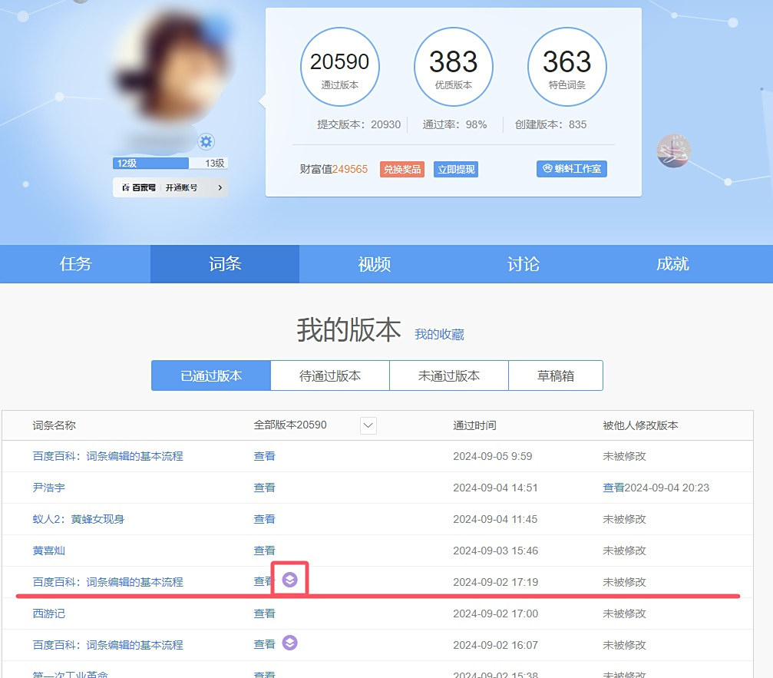The width and height of the screenshot is (773, 678).
Task: Switch to the 任务 tab
Action: click(75, 264)
